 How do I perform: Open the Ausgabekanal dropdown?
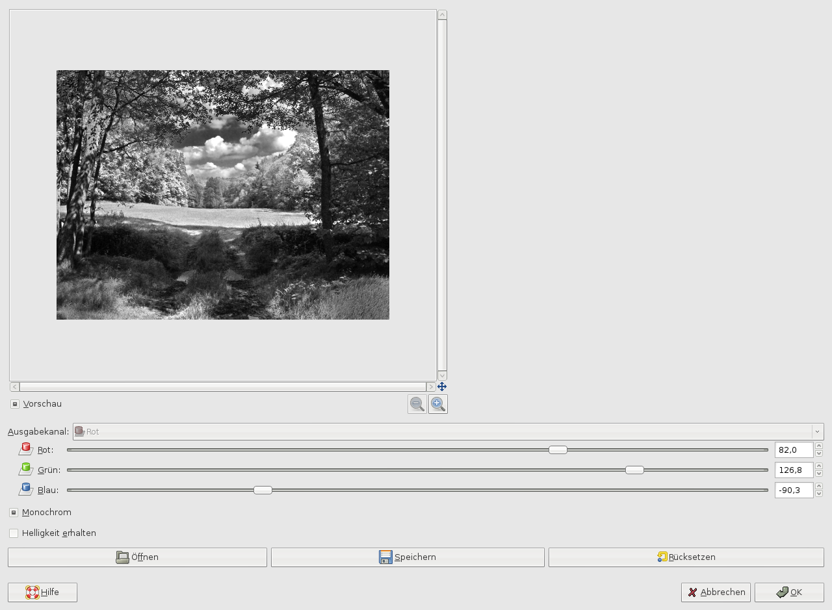pyautogui.click(x=448, y=431)
